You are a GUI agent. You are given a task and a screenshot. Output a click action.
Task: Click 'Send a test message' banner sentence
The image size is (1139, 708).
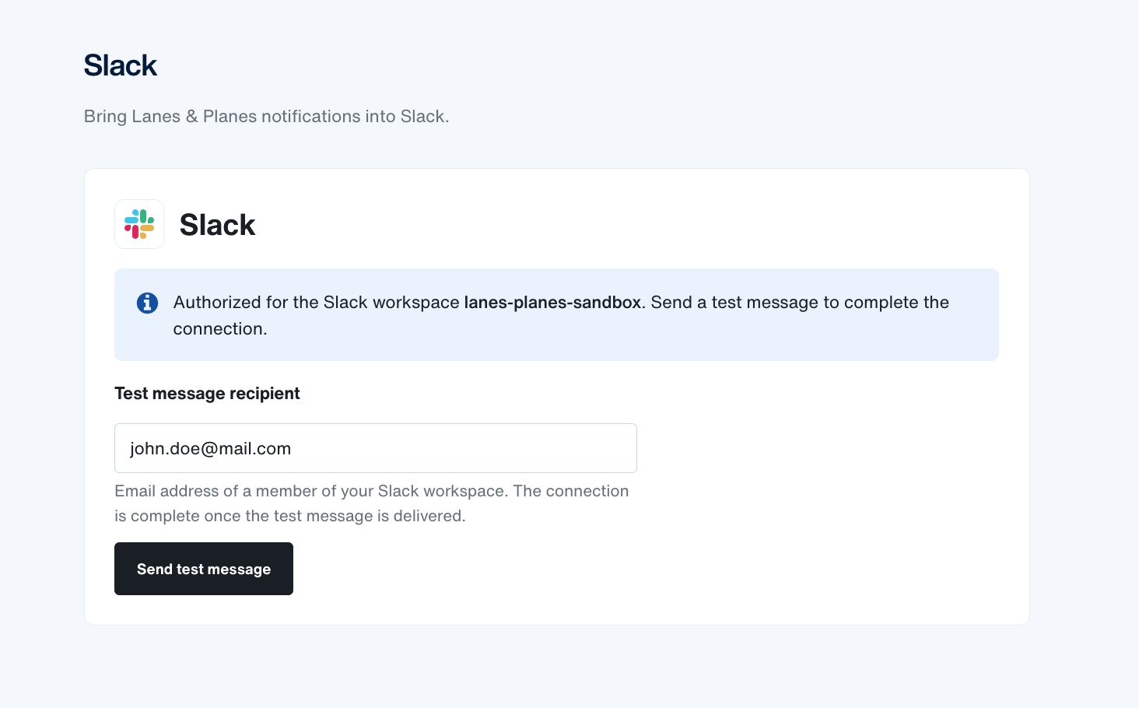point(800,302)
